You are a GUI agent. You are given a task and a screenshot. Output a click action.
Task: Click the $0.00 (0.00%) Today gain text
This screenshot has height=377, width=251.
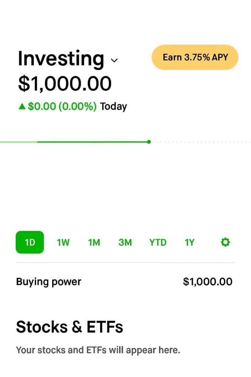coord(59,106)
